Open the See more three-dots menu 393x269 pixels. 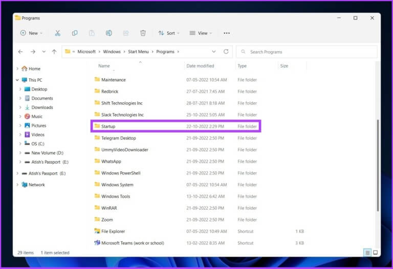[x=227, y=33]
